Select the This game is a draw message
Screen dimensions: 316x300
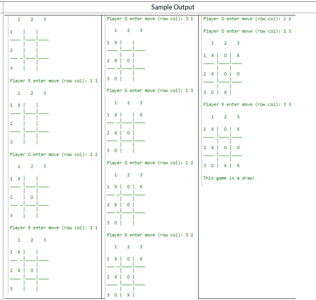click(229, 178)
